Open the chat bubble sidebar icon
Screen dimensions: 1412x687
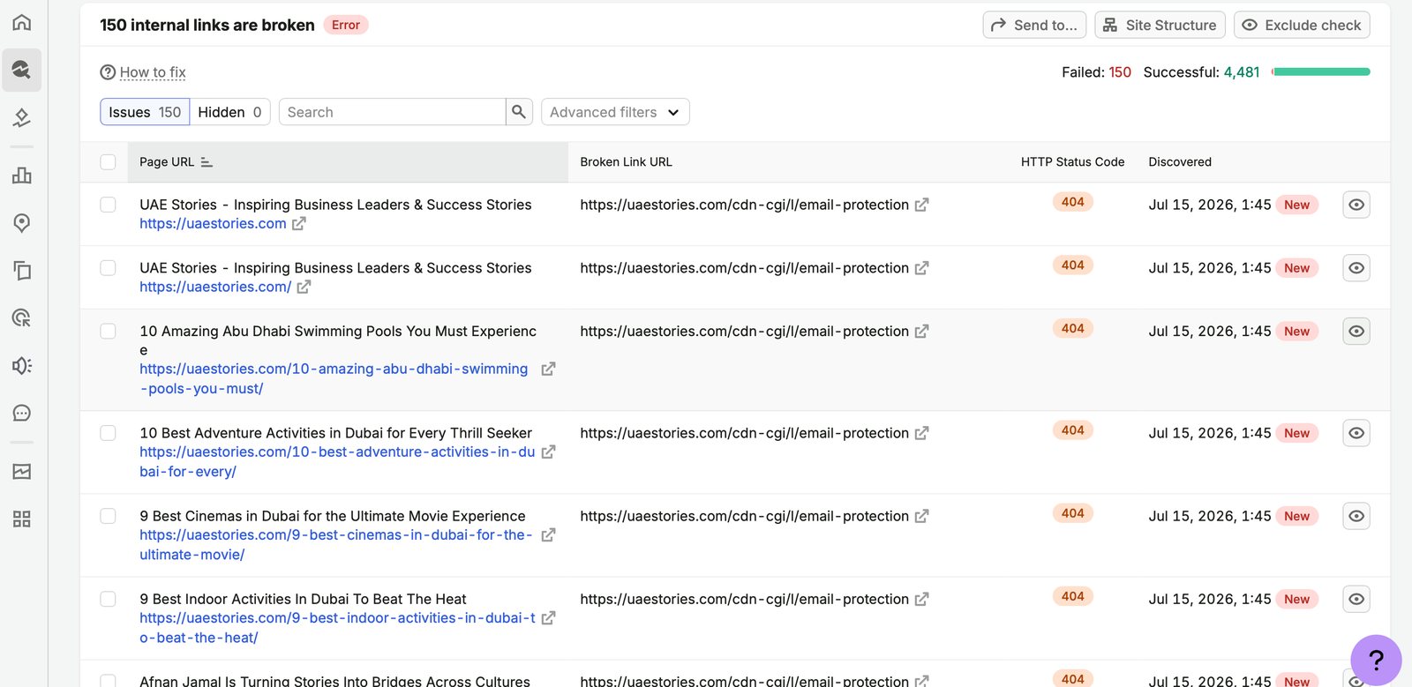pos(22,413)
